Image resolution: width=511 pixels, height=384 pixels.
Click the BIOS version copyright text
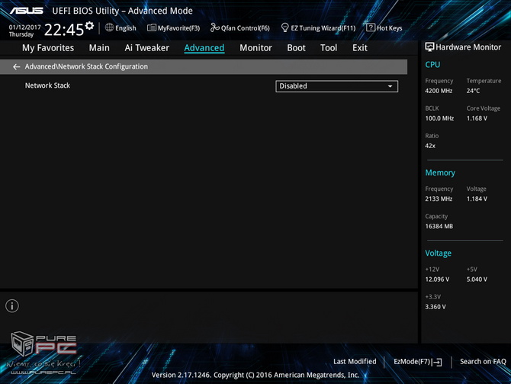tap(256, 375)
